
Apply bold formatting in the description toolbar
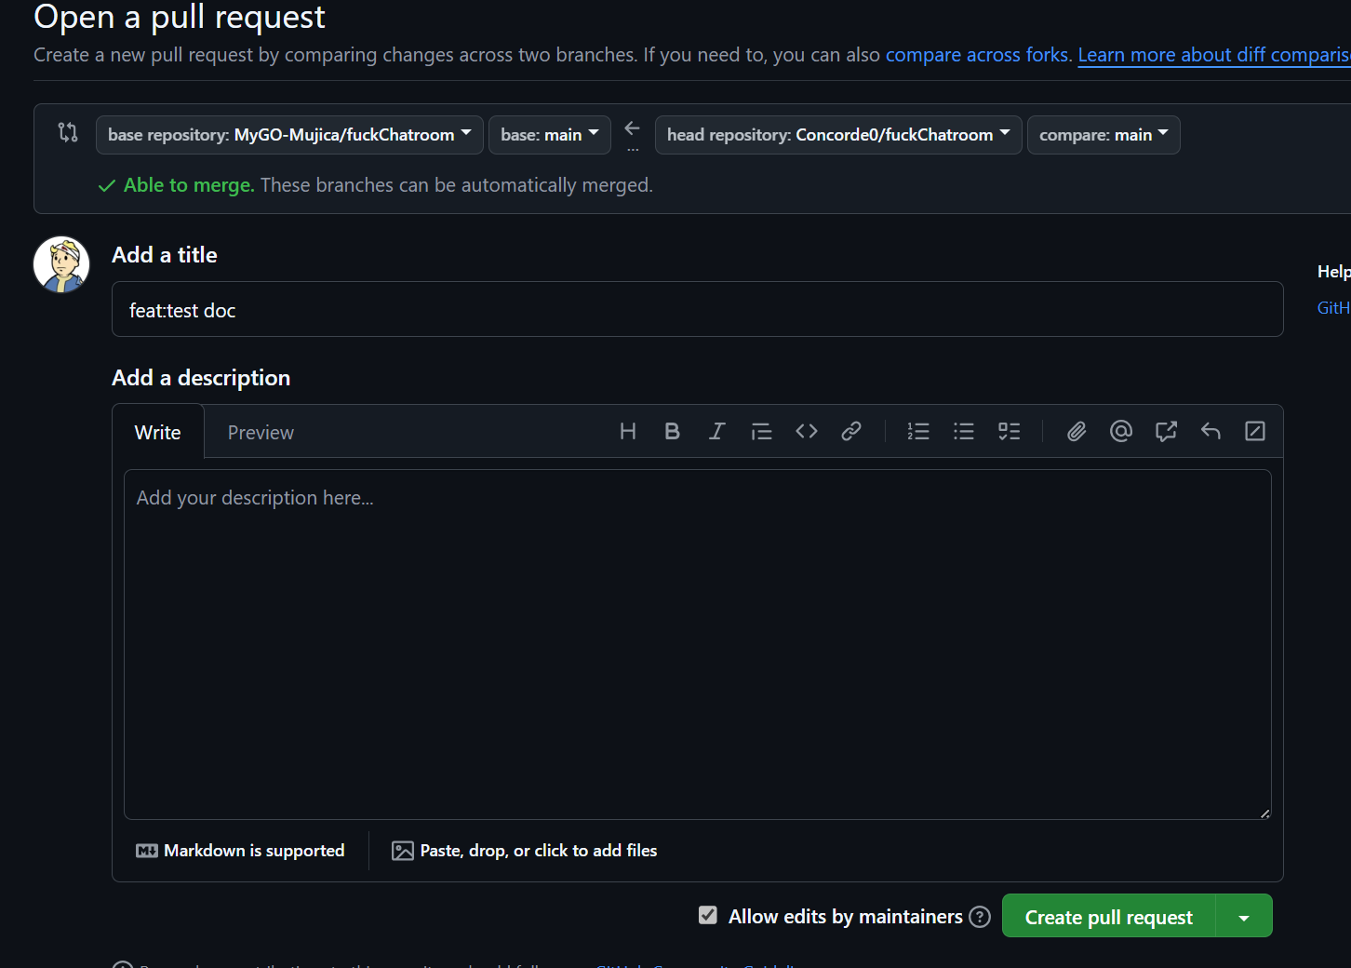pyautogui.click(x=672, y=431)
